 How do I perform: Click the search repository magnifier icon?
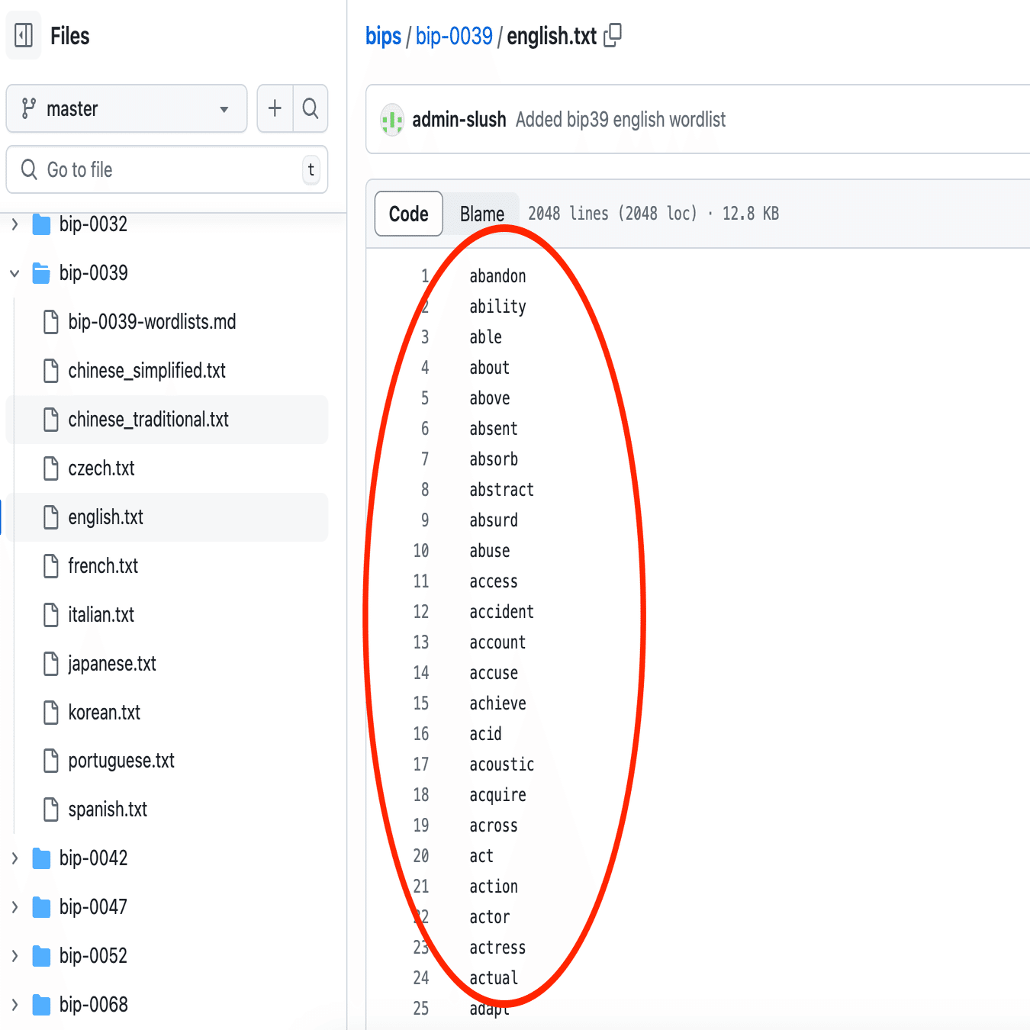311,108
